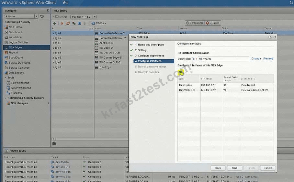Select the App01-DLR edge name

106,43
